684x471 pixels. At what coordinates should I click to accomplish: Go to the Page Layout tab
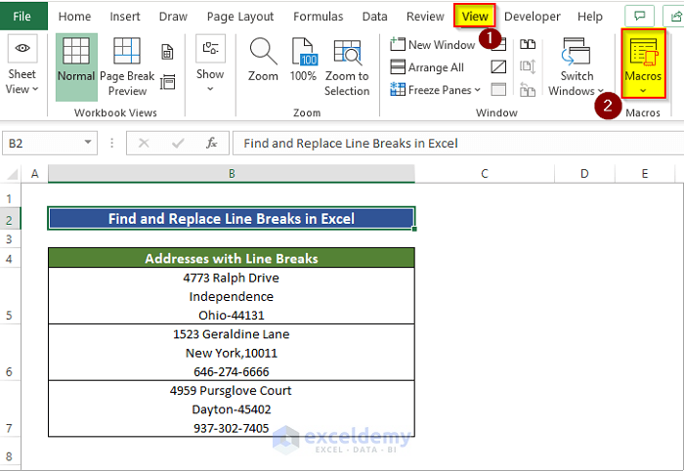(x=240, y=17)
